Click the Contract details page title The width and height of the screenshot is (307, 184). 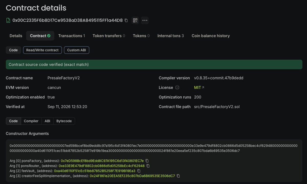36,8
